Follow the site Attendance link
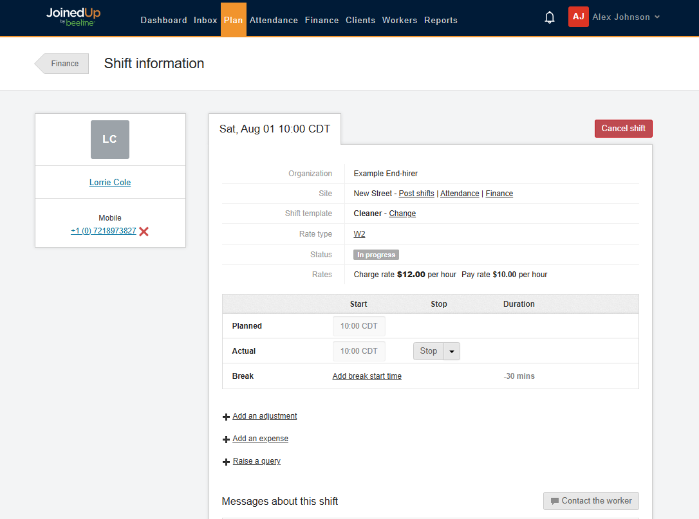The image size is (699, 519). (460, 194)
